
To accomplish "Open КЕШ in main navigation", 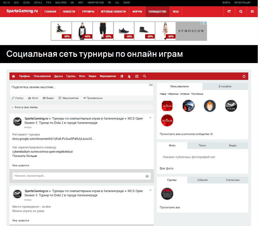I will [176, 12].
